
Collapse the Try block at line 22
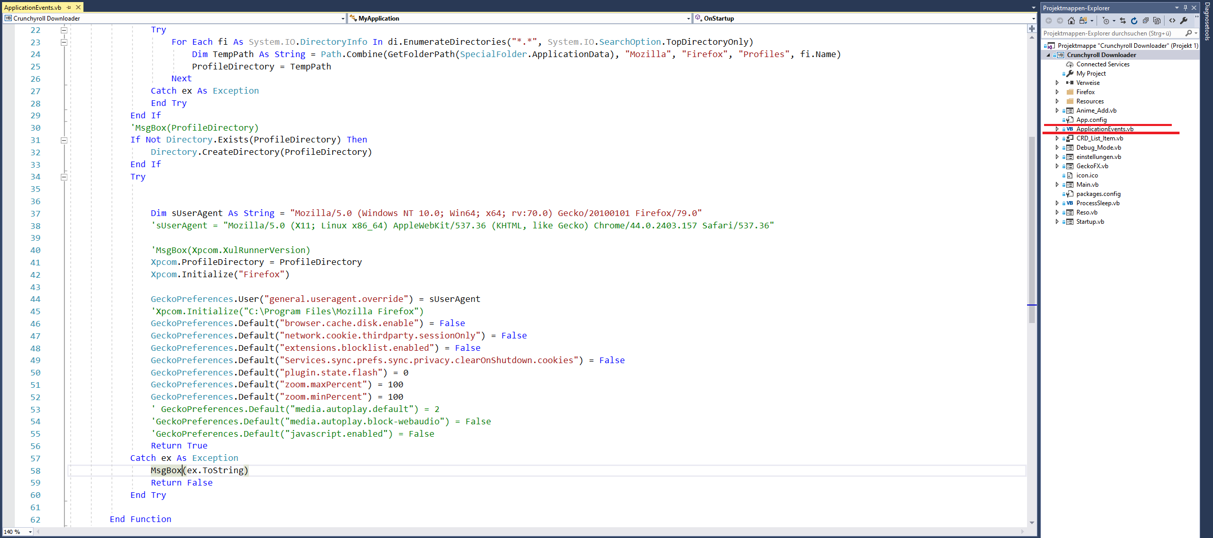(x=64, y=30)
